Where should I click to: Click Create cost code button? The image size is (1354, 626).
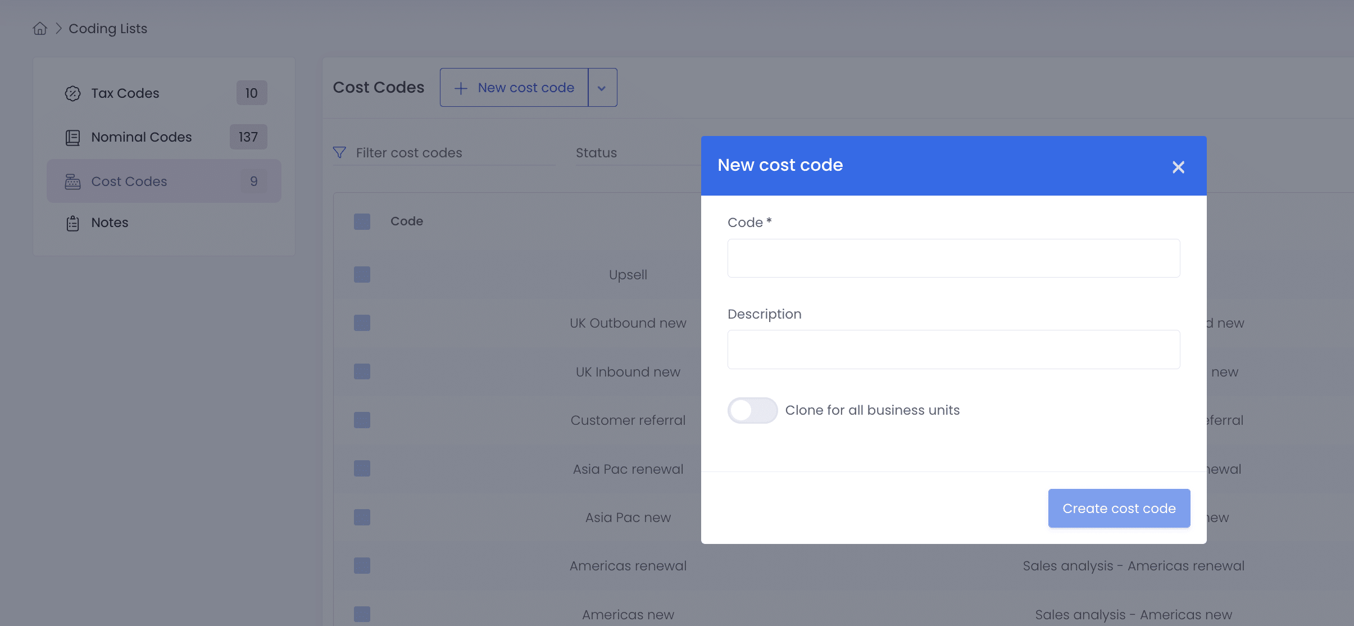(x=1119, y=509)
